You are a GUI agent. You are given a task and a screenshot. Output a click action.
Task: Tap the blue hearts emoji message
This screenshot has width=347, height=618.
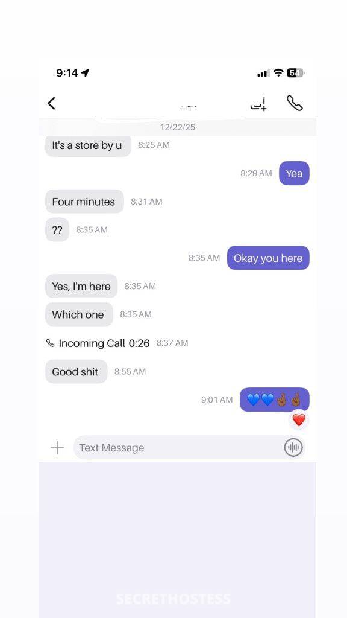[275, 400]
